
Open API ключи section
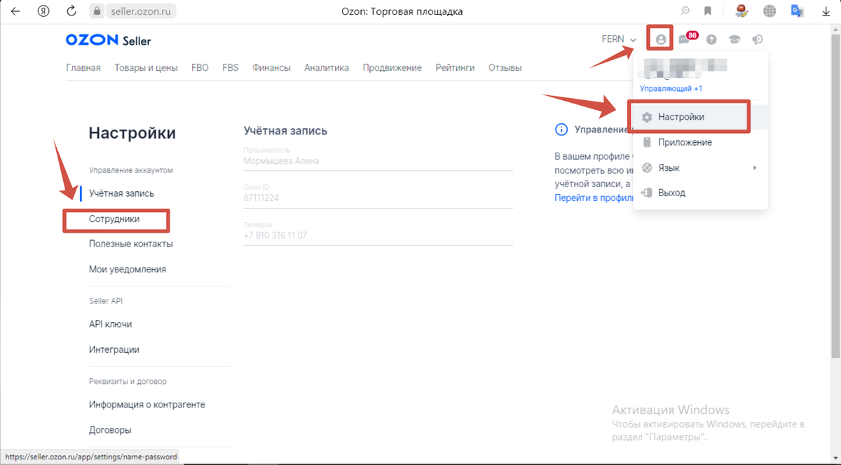pos(110,324)
